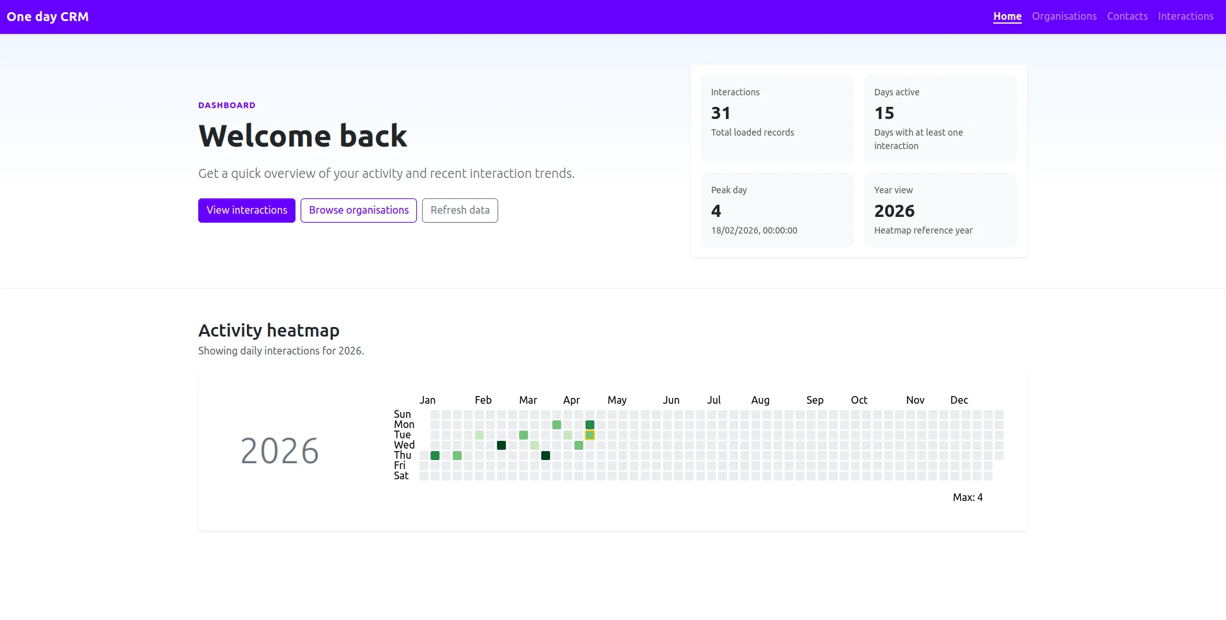This screenshot has width=1226, height=620.
Task: Click the first green Thursday cell in January
Action: tap(435, 456)
